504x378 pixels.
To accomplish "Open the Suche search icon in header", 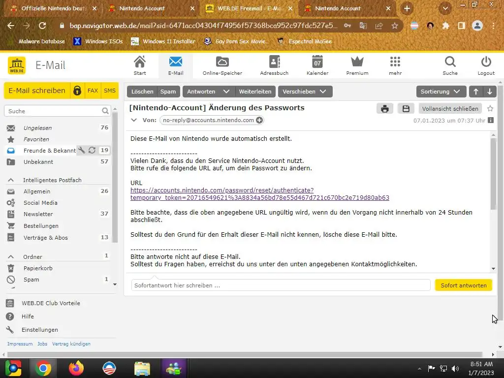I will (x=450, y=65).
